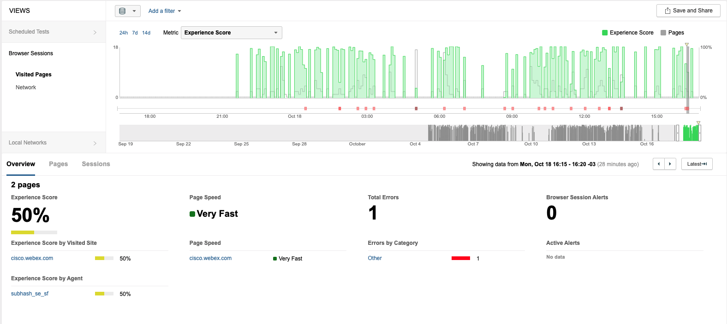
Task: Go to the previous time interval arrow
Action: [x=658, y=164]
